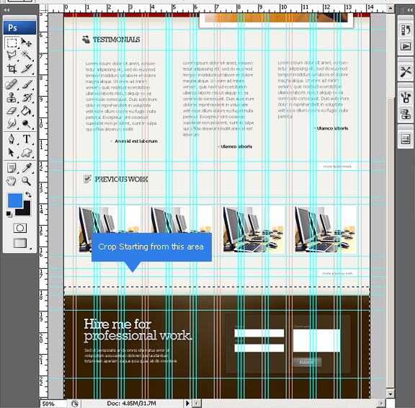Image resolution: width=415 pixels, height=408 pixels.
Task: Click the Ps logo at toolbox top
Action: click(x=19, y=27)
